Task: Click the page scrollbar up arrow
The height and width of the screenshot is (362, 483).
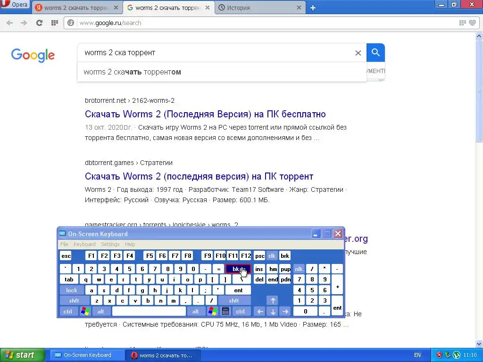Action: click(x=479, y=36)
